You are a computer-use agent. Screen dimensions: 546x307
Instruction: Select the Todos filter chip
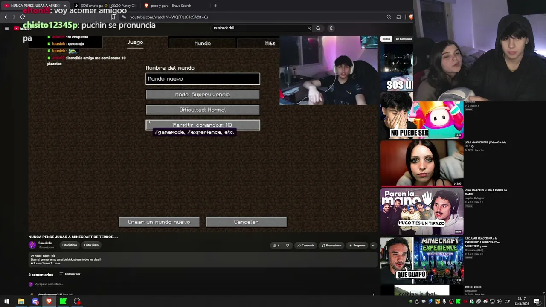386,39
